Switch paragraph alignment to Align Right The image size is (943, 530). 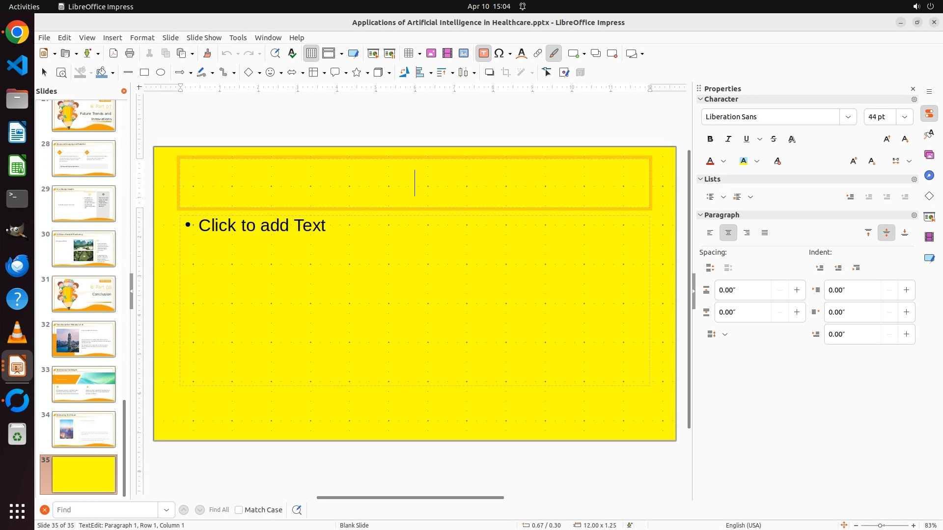pyautogui.click(x=747, y=233)
